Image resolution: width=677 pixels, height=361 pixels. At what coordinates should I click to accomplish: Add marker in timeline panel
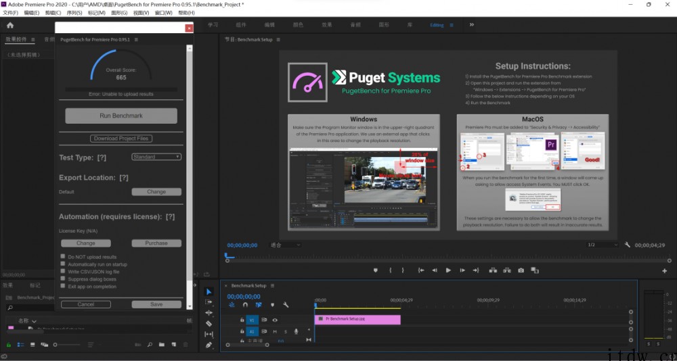272,304
